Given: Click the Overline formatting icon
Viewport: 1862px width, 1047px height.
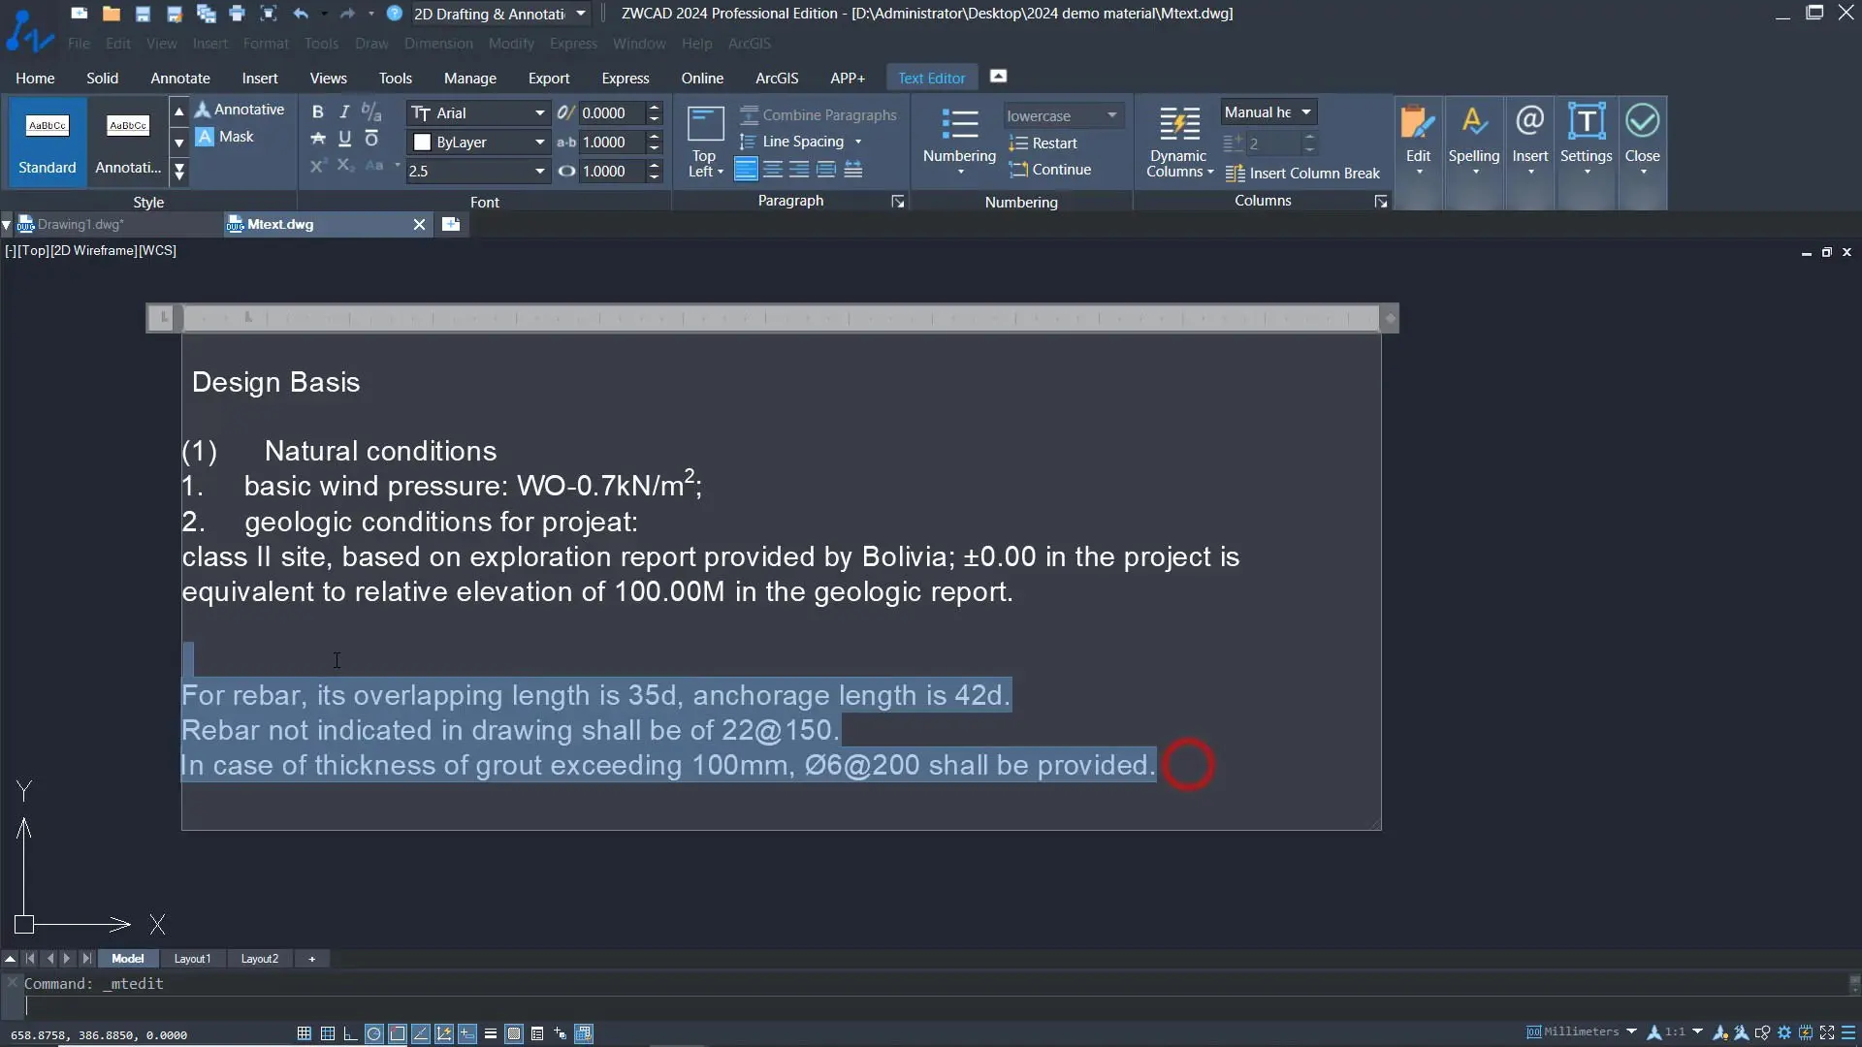Looking at the screenshot, I should tap(371, 140).
